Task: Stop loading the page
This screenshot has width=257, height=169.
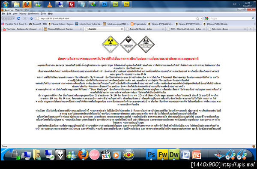Action: (25, 18)
